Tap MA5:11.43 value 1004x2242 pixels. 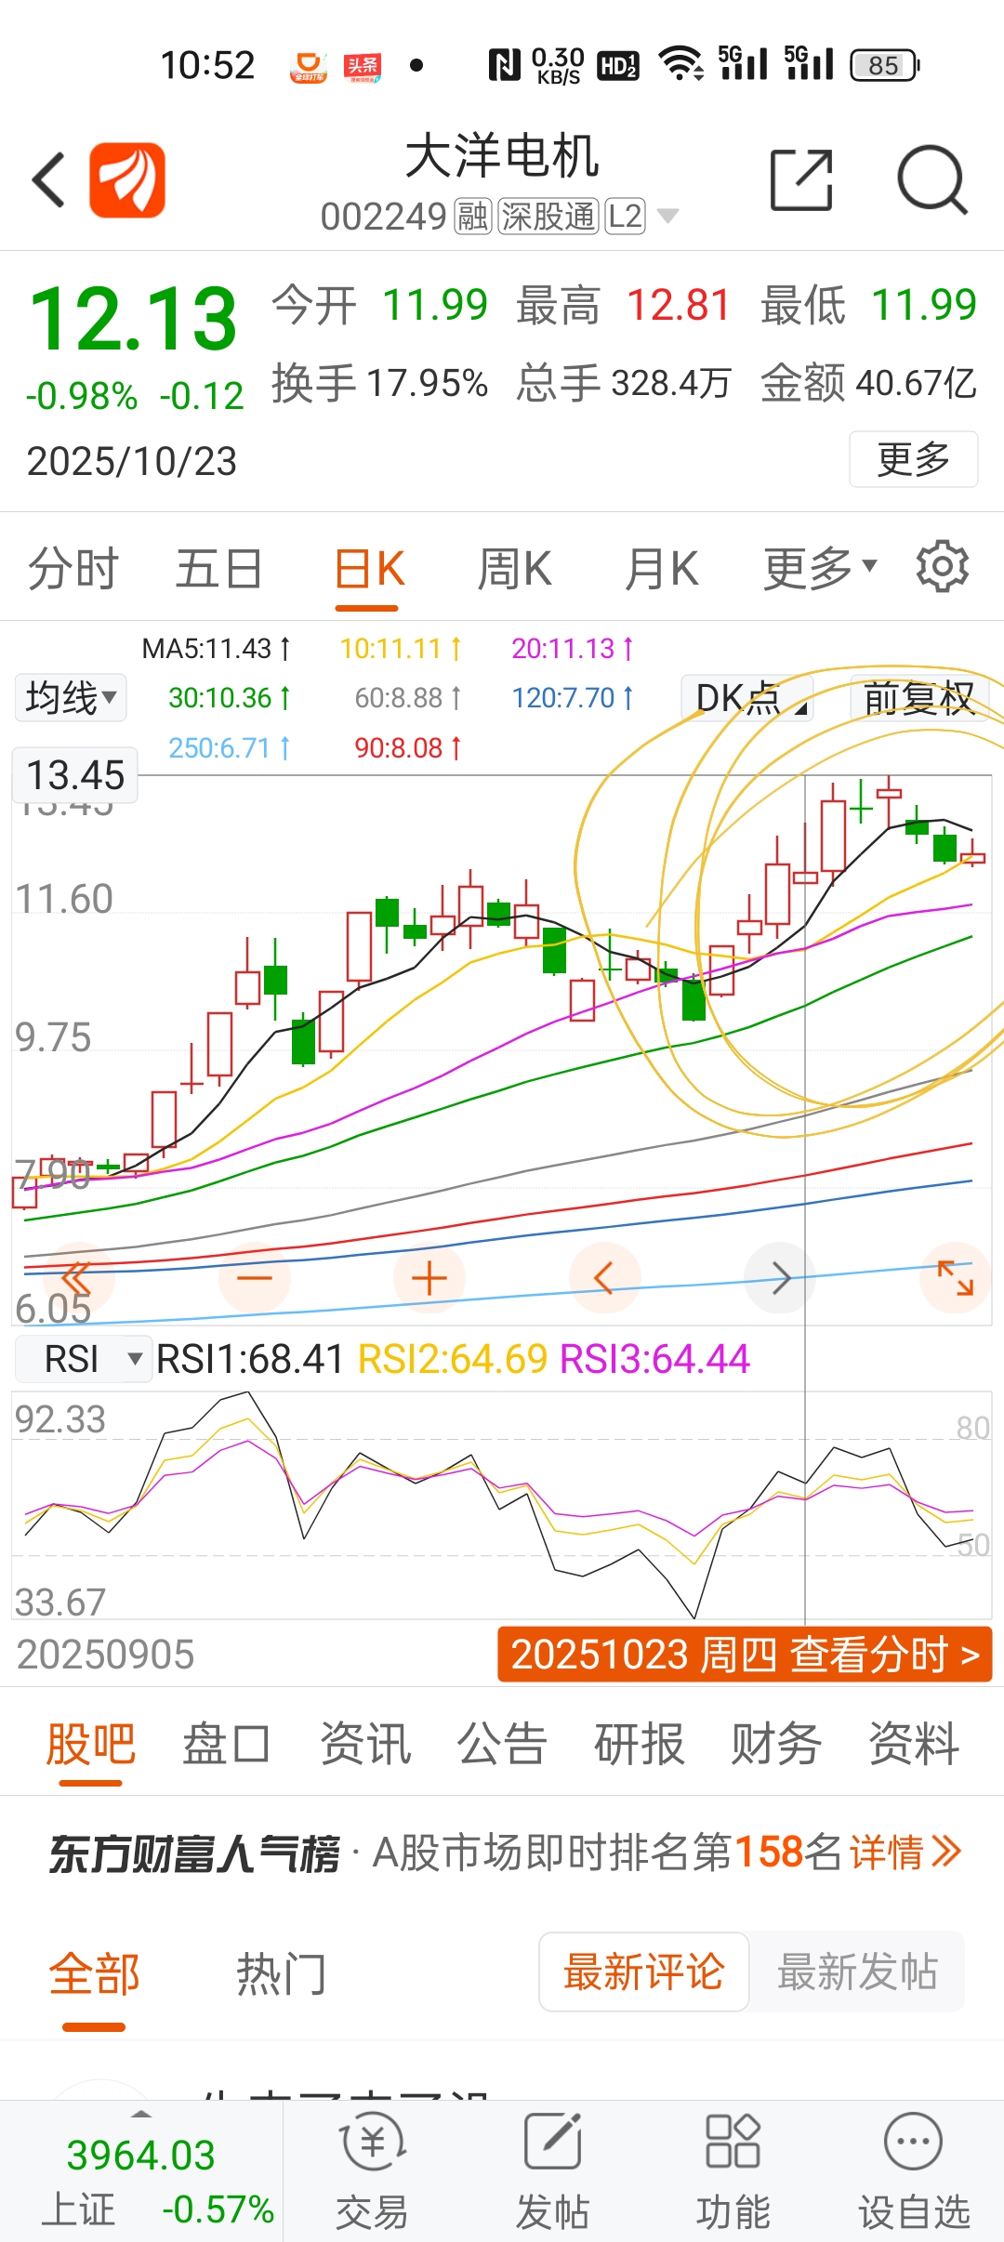click(216, 648)
